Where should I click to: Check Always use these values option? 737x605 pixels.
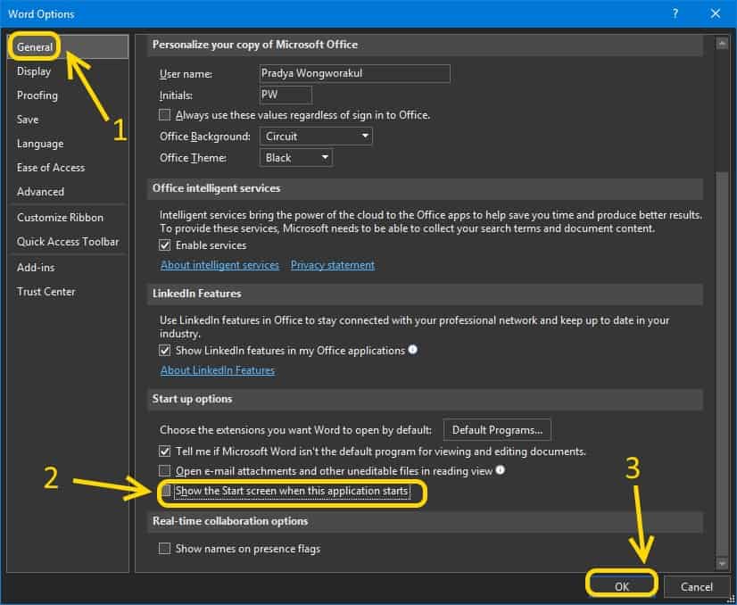pyautogui.click(x=165, y=115)
